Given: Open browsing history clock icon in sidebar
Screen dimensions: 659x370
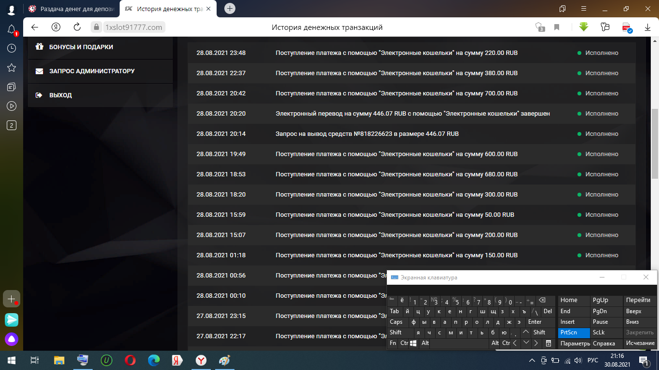Looking at the screenshot, I should [x=12, y=48].
